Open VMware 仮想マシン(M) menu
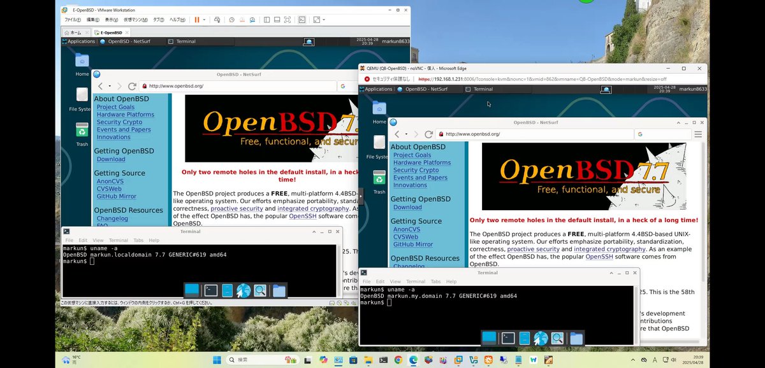765x368 pixels. pyautogui.click(x=135, y=20)
